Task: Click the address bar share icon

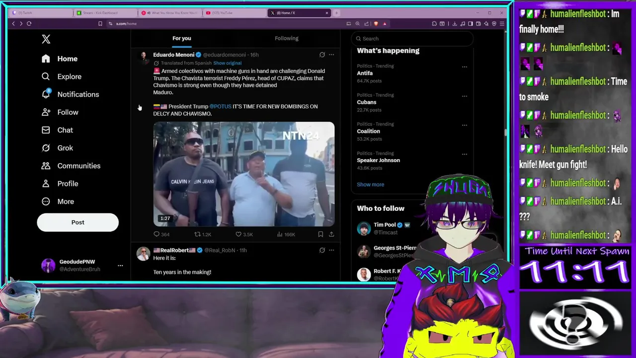Action: pyautogui.click(x=366, y=23)
